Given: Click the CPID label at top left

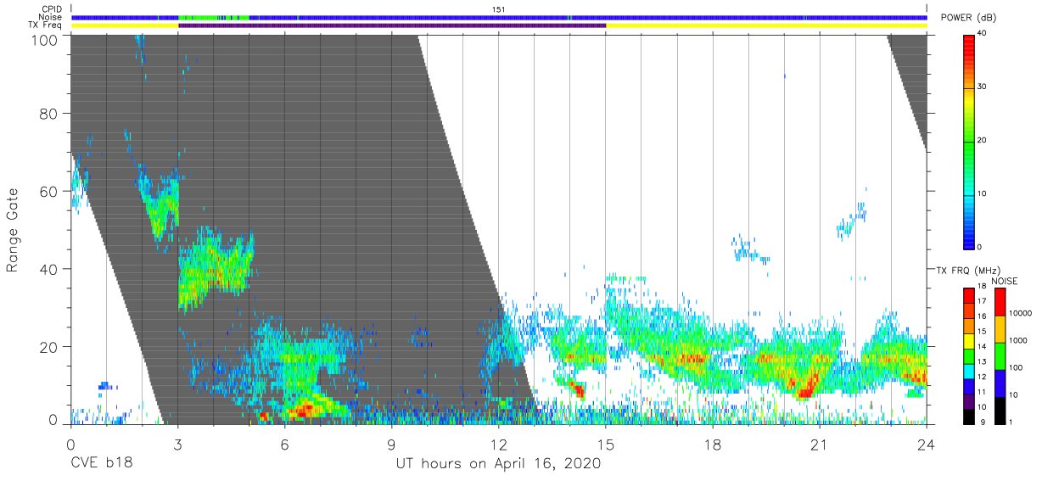Looking at the screenshot, I should [x=51, y=8].
